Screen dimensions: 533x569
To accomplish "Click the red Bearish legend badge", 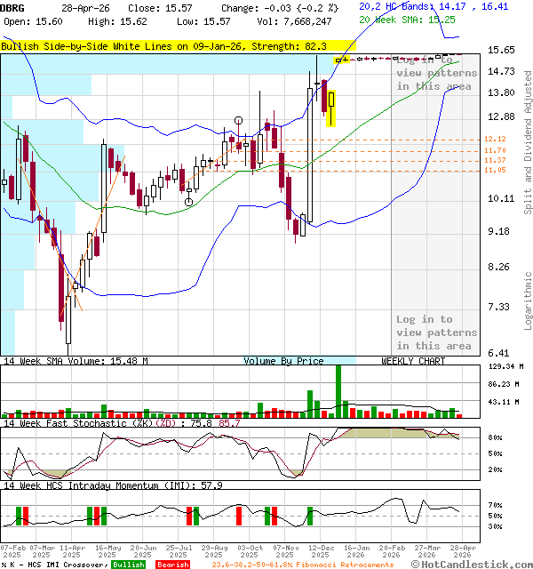I will (171, 565).
